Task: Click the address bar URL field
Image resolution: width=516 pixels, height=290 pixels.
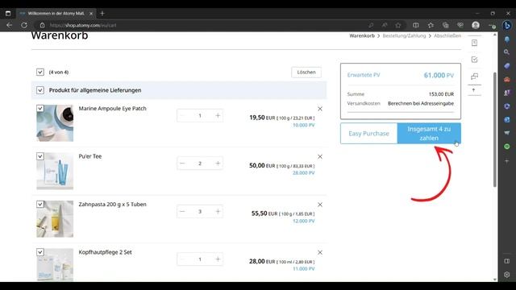Action: pyautogui.click(x=204, y=25)
